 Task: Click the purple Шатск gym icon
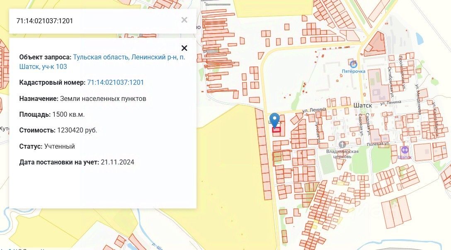[405, 150]
